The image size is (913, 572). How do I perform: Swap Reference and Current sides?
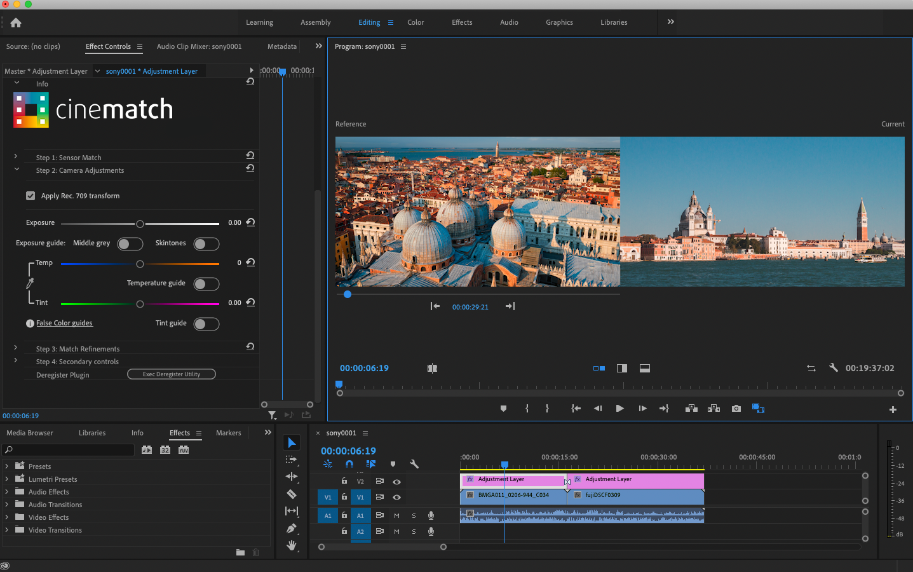click(x=811, y=368)
